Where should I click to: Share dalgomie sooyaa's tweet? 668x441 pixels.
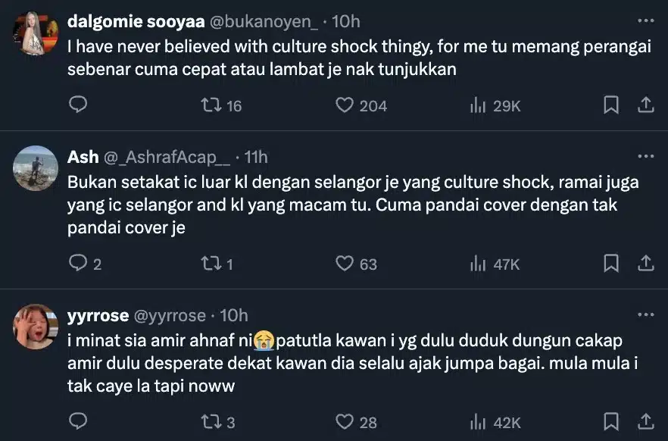pos(646,105)
